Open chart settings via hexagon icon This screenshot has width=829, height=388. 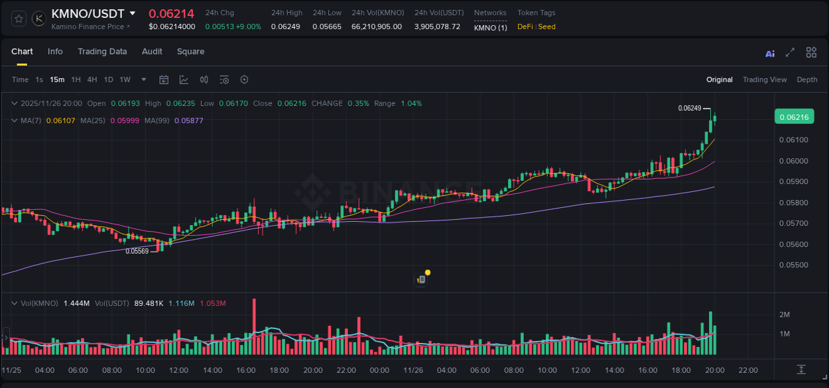(x=244, y=79)
